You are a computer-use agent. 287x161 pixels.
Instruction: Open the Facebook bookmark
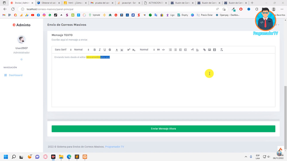coord(38,15)
